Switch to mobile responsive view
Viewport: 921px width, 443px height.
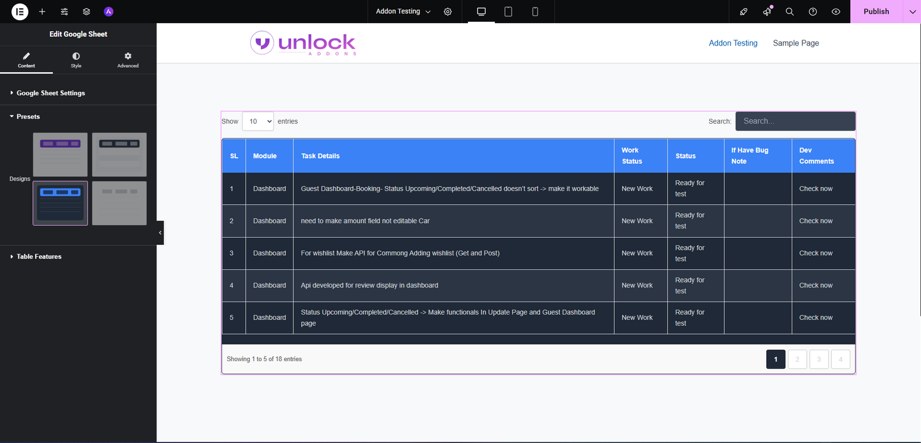pyautogui.click(x=535, y=12)
